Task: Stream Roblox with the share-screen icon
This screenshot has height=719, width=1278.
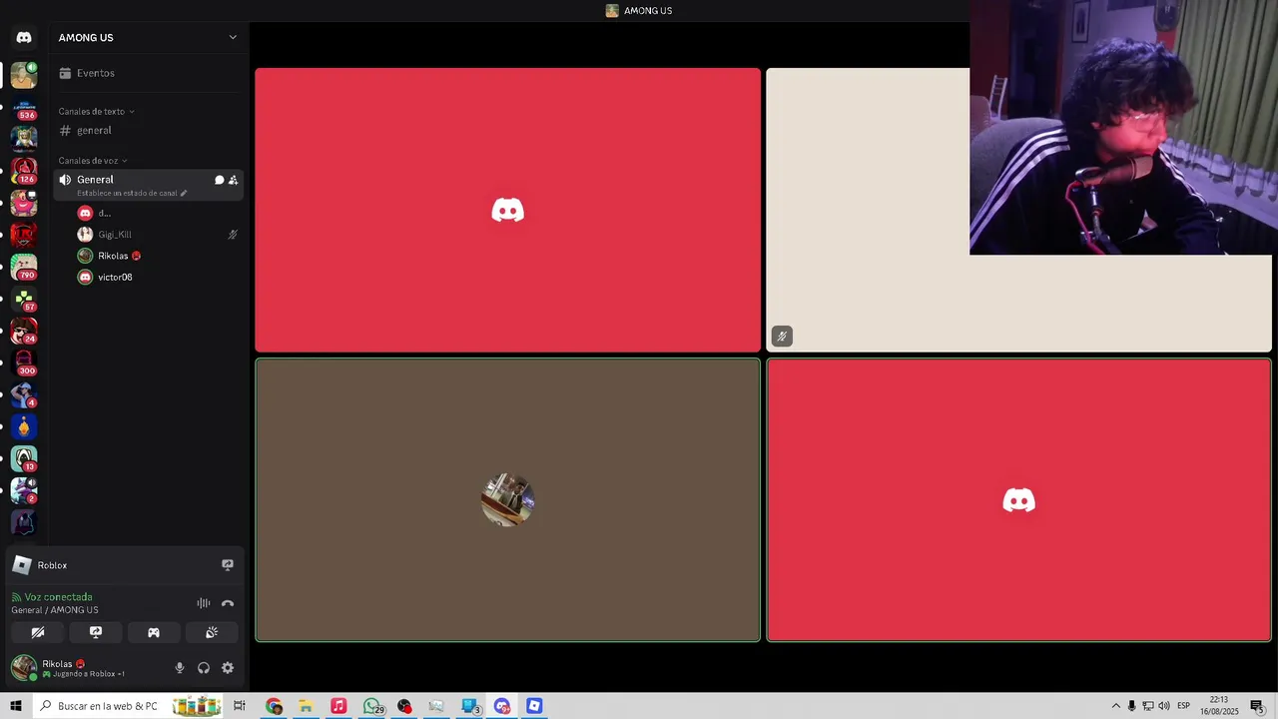Action: point(228,565)
